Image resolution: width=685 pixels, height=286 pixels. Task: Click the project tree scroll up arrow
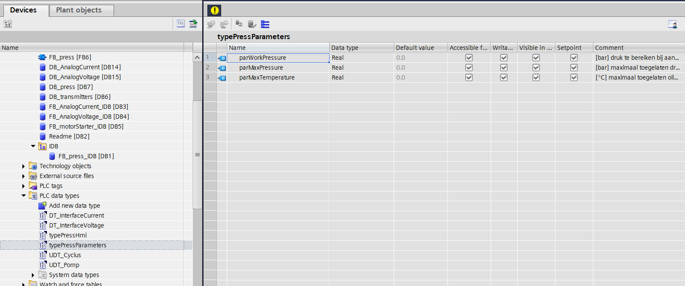(x=197, y=57)
